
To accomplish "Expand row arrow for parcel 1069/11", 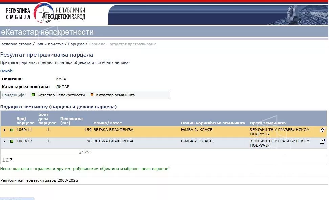I will pos(4,130).
